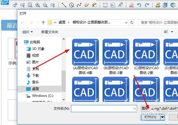Click the zoom in magnifier
Screen dimensions: 178x125
(37, 5)
